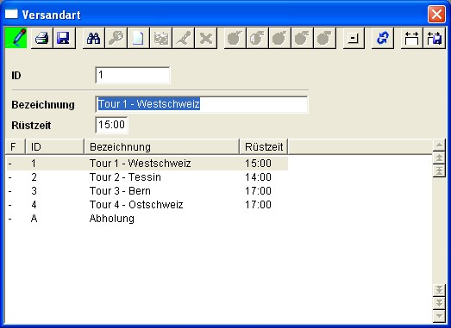The height and width of the screenshot is (328, 451).
Task: Click the greyed-out delete X icon
Action: pyautogui.click(x=205, y=38)
